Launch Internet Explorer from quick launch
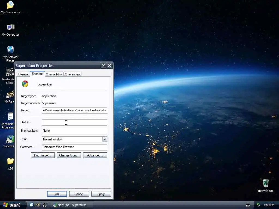This screenshot has height=209, width=279. coord(32,205)
